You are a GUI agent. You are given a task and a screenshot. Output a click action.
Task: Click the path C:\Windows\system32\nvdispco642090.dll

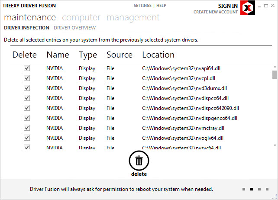[x=191, y=108]
